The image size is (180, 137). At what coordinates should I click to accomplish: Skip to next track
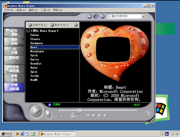(106, 116)
